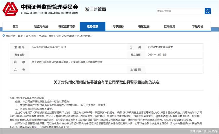Click the document name in the 名称 row
Viewport: 219px width, 134px height.
(67, 62)
